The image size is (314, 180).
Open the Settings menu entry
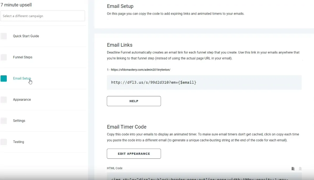[19, 121]
